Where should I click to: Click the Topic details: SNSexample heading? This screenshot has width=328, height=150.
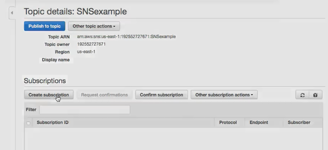point(75,11)
